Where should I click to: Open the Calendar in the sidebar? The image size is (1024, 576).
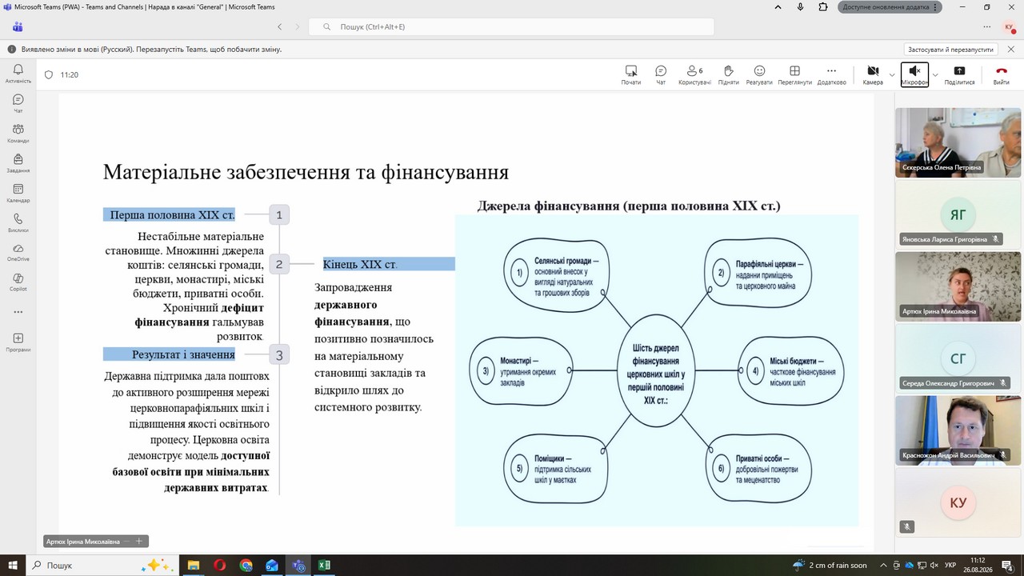[18, 193]
